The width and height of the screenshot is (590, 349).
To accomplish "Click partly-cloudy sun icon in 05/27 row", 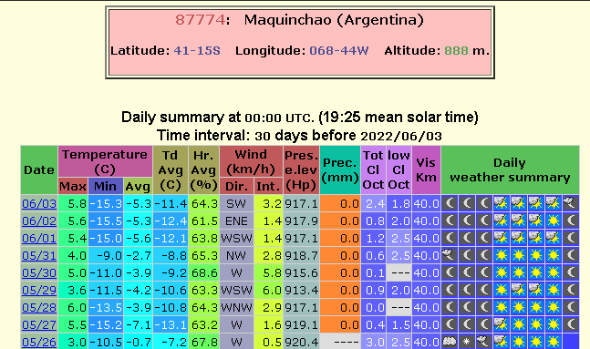I will pos(502,324).
